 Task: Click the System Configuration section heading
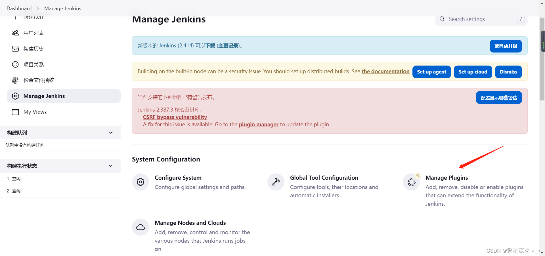pyautogui.click(x=166, y=159)
